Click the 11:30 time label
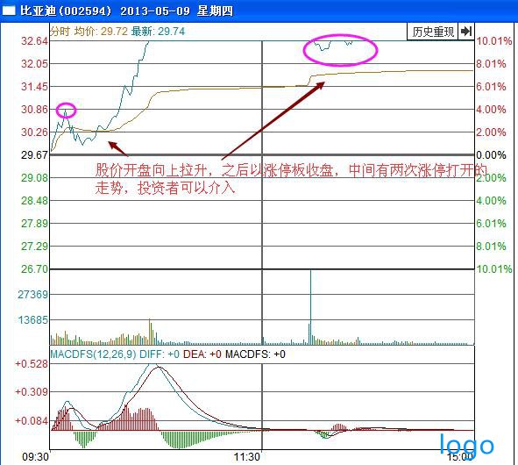The width and height of the screenshot is (518, 465). coord(247,457)
